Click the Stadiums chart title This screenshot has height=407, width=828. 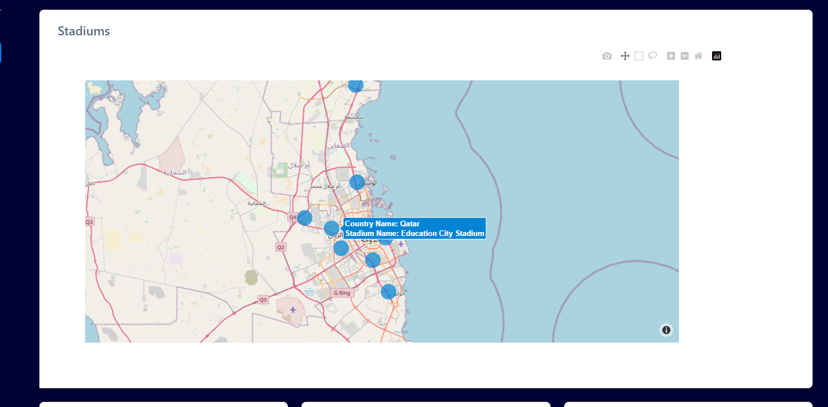83,31
